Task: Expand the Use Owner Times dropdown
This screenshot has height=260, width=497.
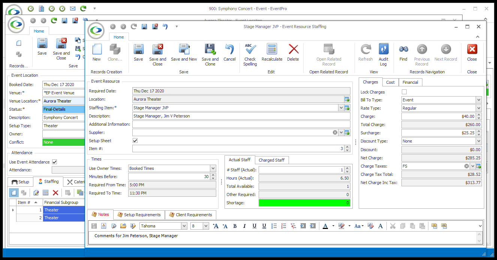Action: [x=213, y=168]
